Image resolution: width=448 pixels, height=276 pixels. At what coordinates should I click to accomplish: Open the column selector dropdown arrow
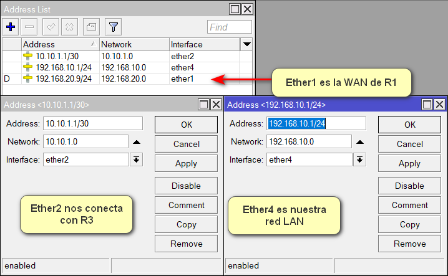pos(246,44)
